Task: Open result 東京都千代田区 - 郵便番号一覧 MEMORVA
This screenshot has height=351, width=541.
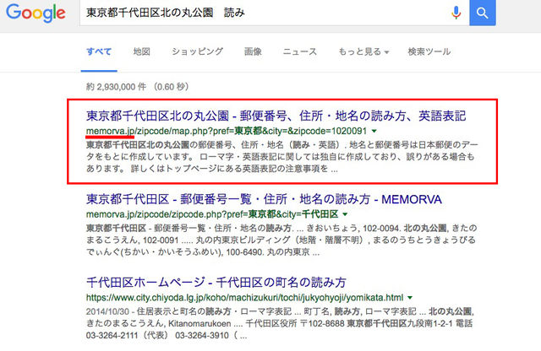Action: [x=264, y=199]
